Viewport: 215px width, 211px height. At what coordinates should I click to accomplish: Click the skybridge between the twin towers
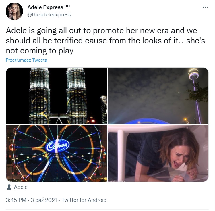point(59,116)
